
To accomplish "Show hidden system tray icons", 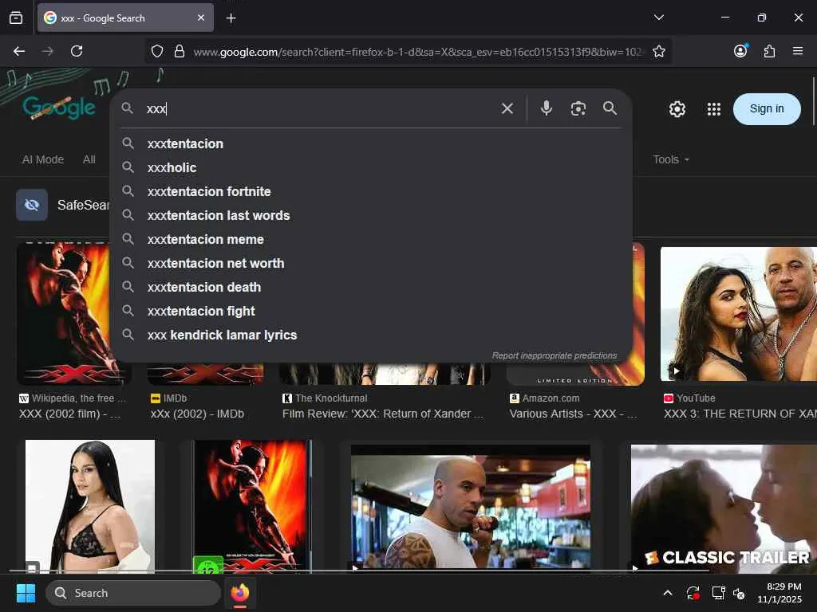I will click(x=668, y=593).
